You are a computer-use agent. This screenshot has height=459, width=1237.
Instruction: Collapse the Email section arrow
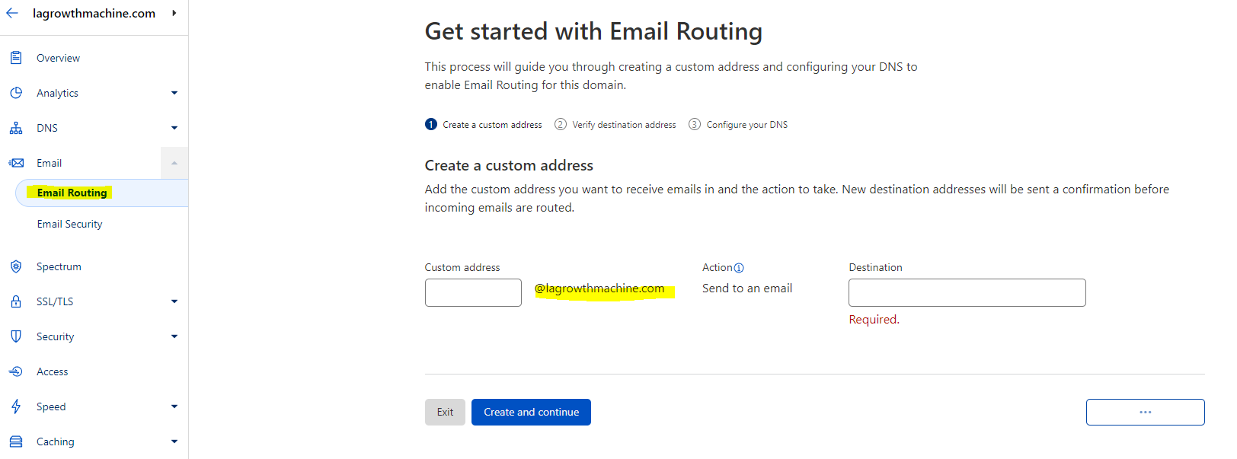coord(174,163)
